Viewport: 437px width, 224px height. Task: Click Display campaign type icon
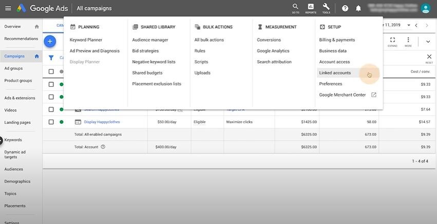pos(78,122)
